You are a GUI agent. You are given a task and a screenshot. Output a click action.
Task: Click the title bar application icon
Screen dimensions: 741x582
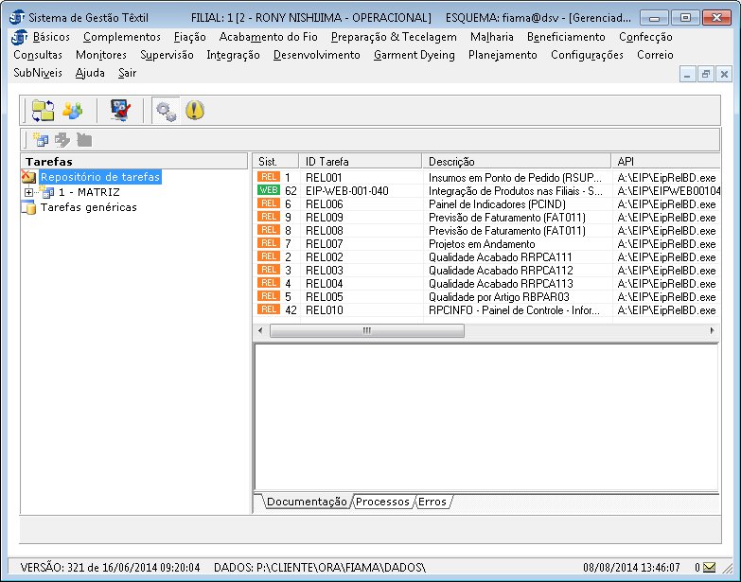[x=17, y=17]
